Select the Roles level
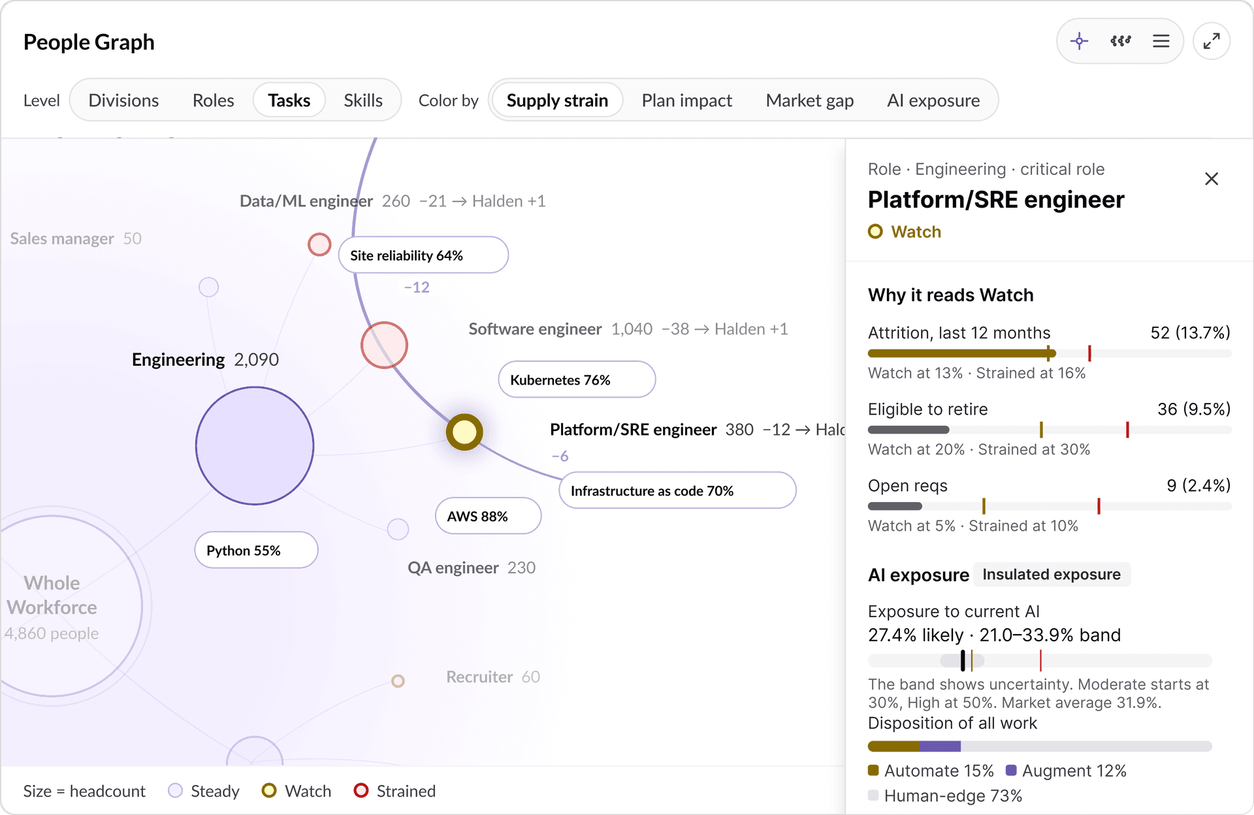1254x815 pixels. point(213,101)
